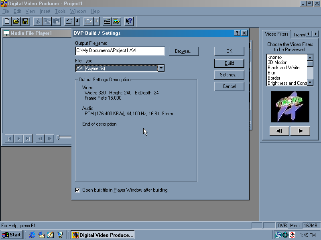Click the filter preview step-back button
321x240 pixels.
(279, 131)
